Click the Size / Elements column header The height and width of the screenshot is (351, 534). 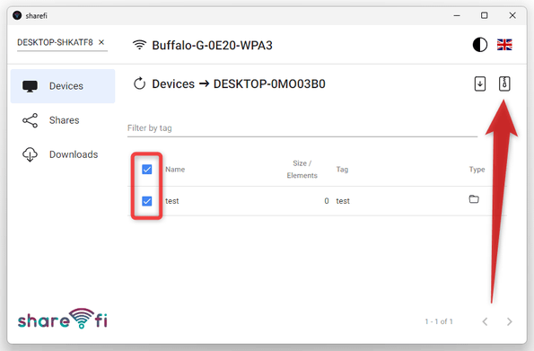pos(302,170)
